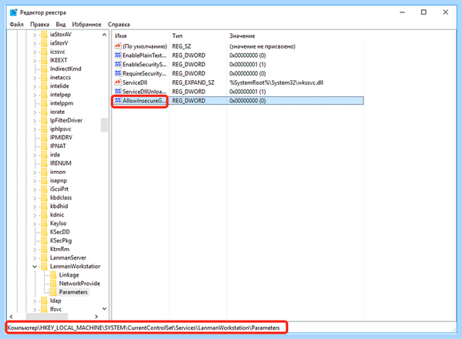Click the intelide folder icon
Screen dimensions: 462x339
click(44, 86)
